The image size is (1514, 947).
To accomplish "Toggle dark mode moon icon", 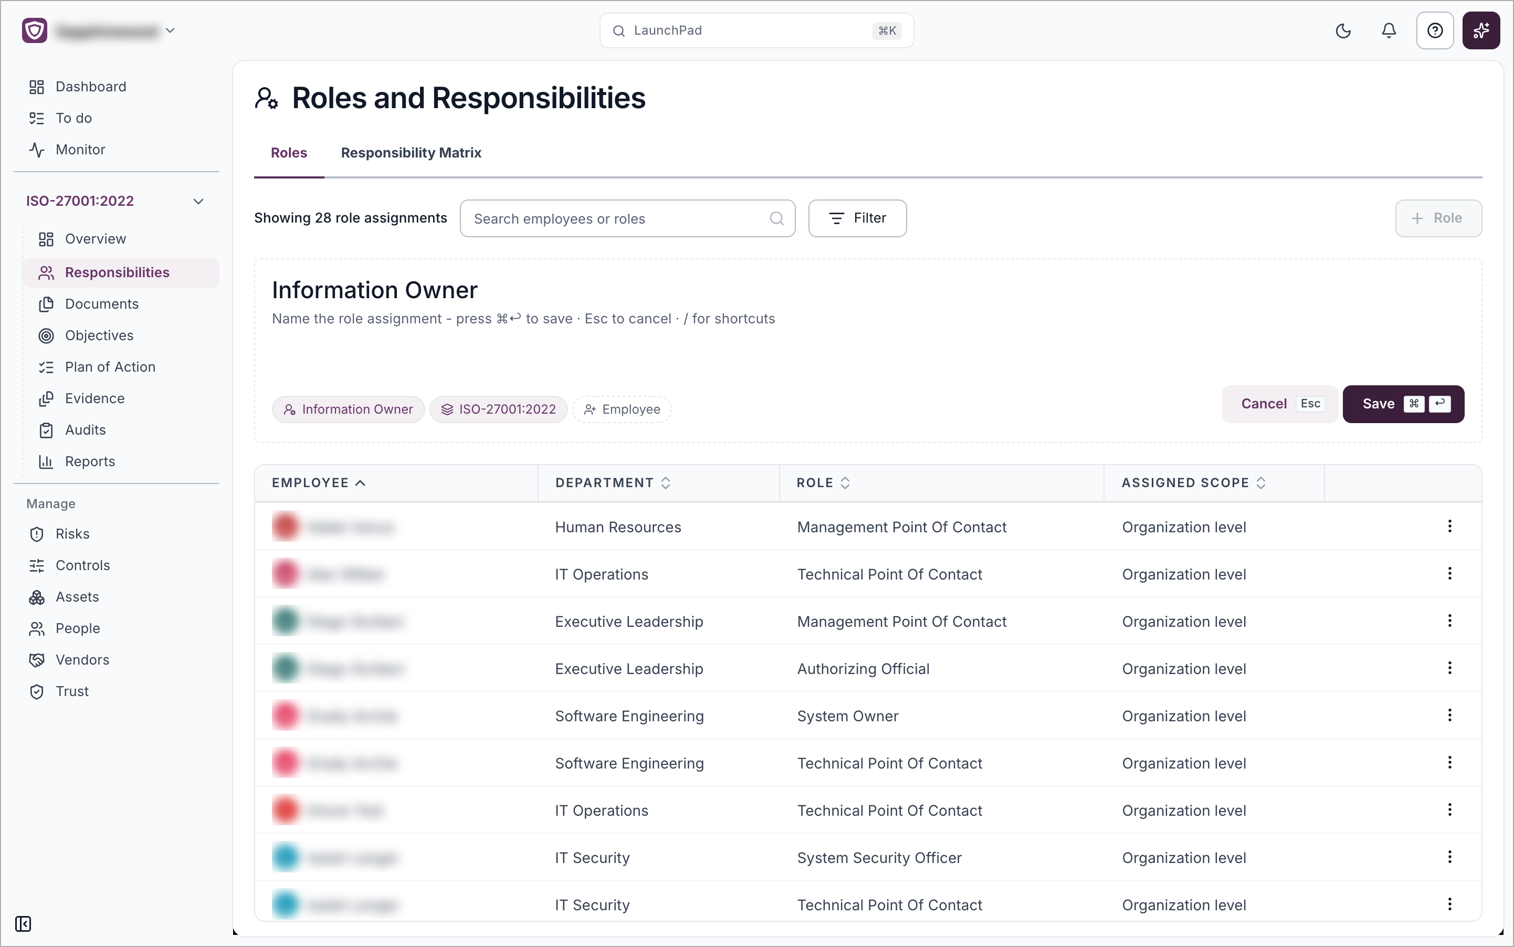I will [1343, 30].
